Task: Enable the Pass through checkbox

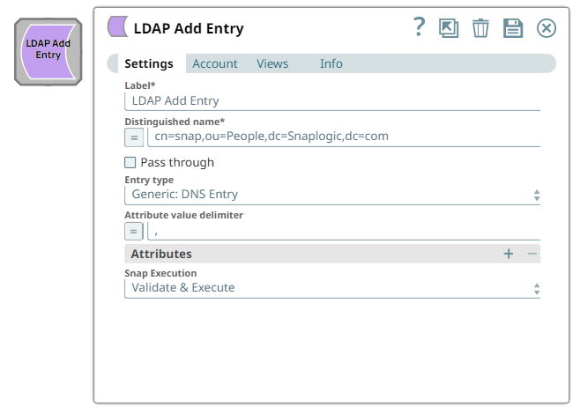Action: [x=130, y=163]
